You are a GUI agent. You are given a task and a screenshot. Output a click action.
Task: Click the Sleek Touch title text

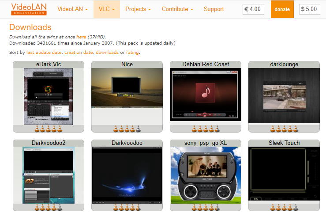pyautogui.click(x=284, y=143)
